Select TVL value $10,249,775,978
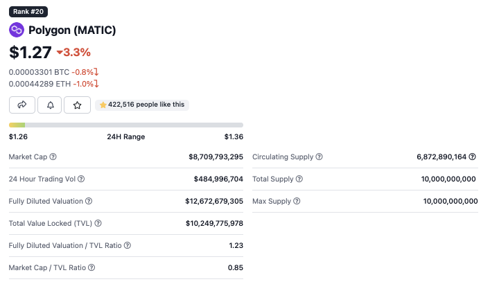Viewport: 490px width, 293px height. 214,223
